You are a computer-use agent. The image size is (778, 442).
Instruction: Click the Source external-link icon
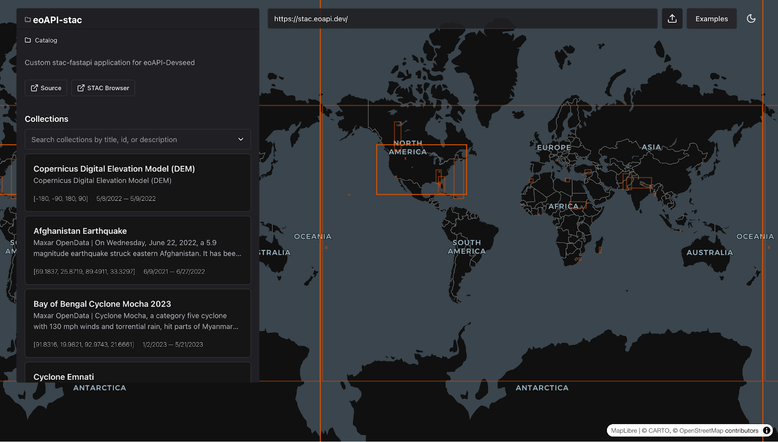click(x=35, y=88)
